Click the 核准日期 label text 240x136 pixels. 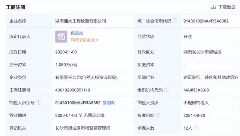click(x=146, y=115)
